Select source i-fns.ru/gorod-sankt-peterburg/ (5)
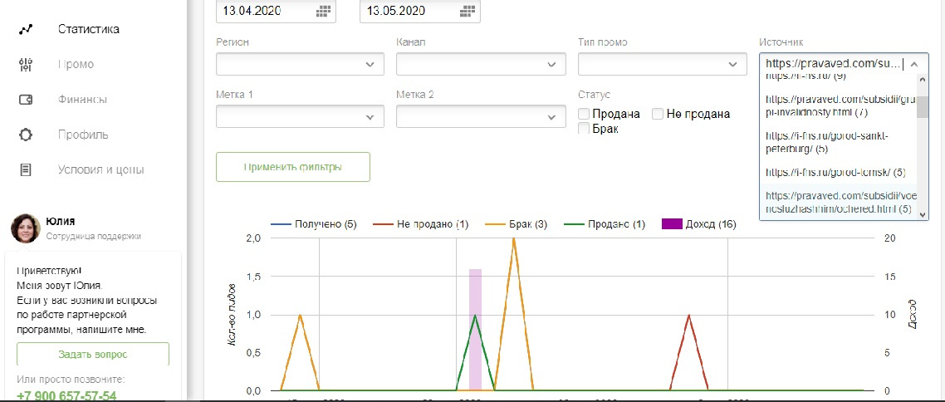 click(x=839, y=142)
